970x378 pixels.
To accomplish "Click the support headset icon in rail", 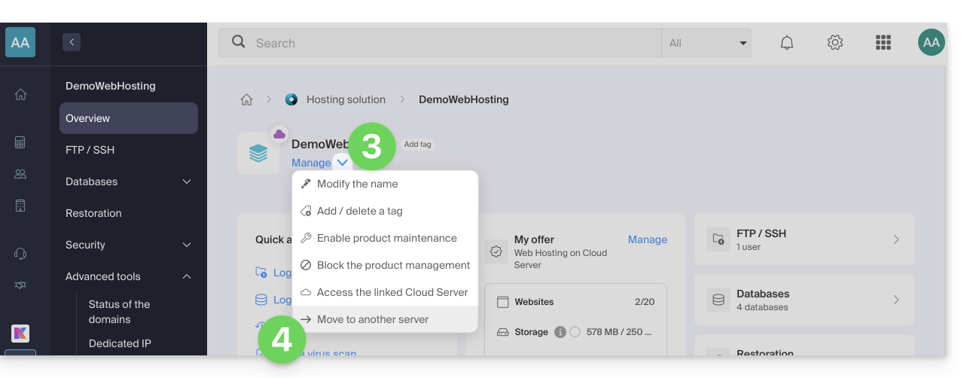I will point(20,254).
